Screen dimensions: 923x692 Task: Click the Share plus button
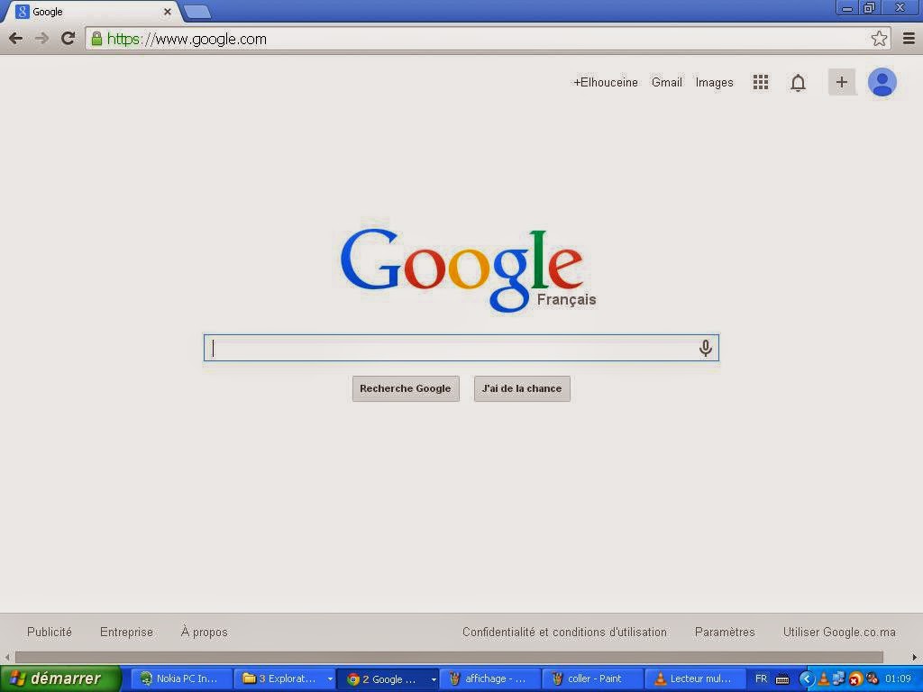[842, 82]
